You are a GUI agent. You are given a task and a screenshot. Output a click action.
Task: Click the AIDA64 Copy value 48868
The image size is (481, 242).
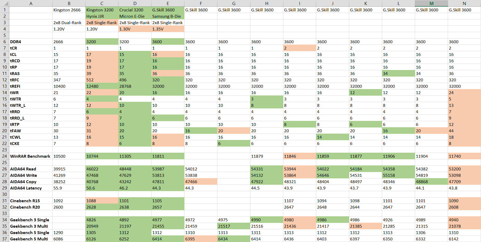pyautogui.click(x=431, y=182)
